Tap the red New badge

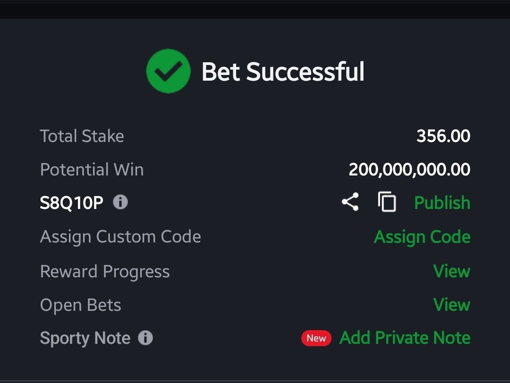316,338
